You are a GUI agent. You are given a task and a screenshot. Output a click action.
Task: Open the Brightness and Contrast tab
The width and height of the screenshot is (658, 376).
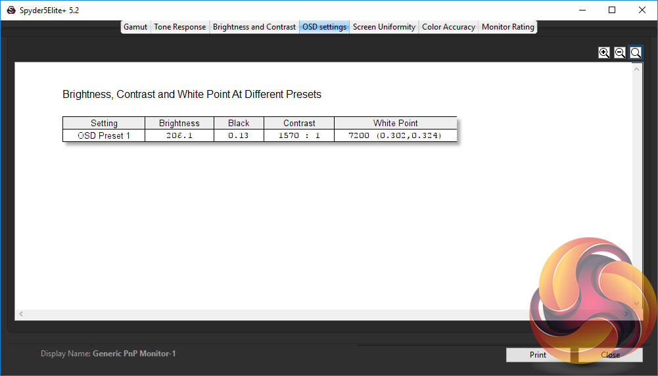click(254, 27)
